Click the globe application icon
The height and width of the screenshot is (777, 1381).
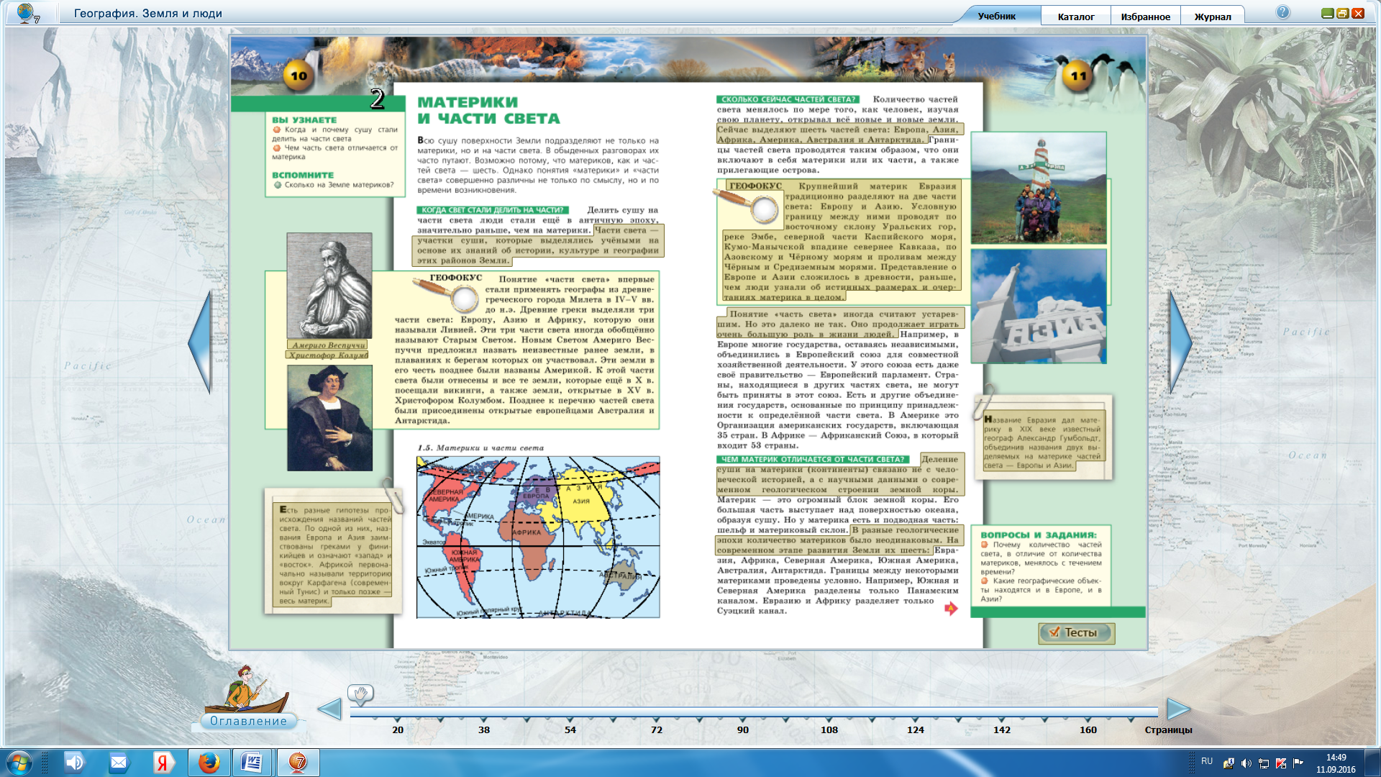[x=27, y=13]
